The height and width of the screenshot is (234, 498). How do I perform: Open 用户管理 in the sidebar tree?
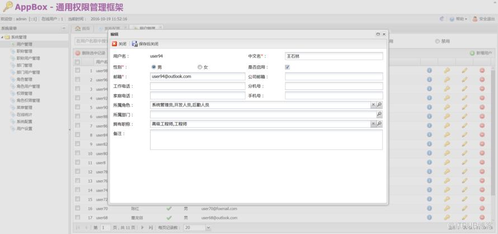(25, 44)
